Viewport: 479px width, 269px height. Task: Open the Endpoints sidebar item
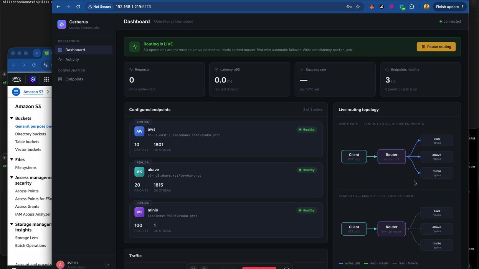(84, 79)
